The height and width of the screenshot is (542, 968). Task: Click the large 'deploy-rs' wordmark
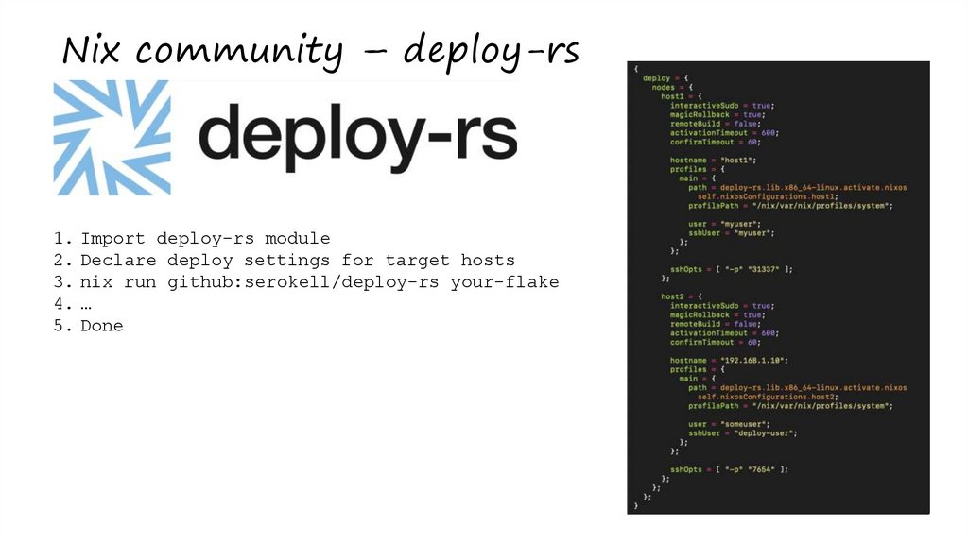pyautogui.click(x=357, y=136)
